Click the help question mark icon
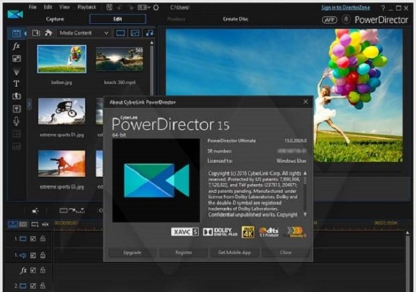Screen dimensions: 416x292 [382, 8]
